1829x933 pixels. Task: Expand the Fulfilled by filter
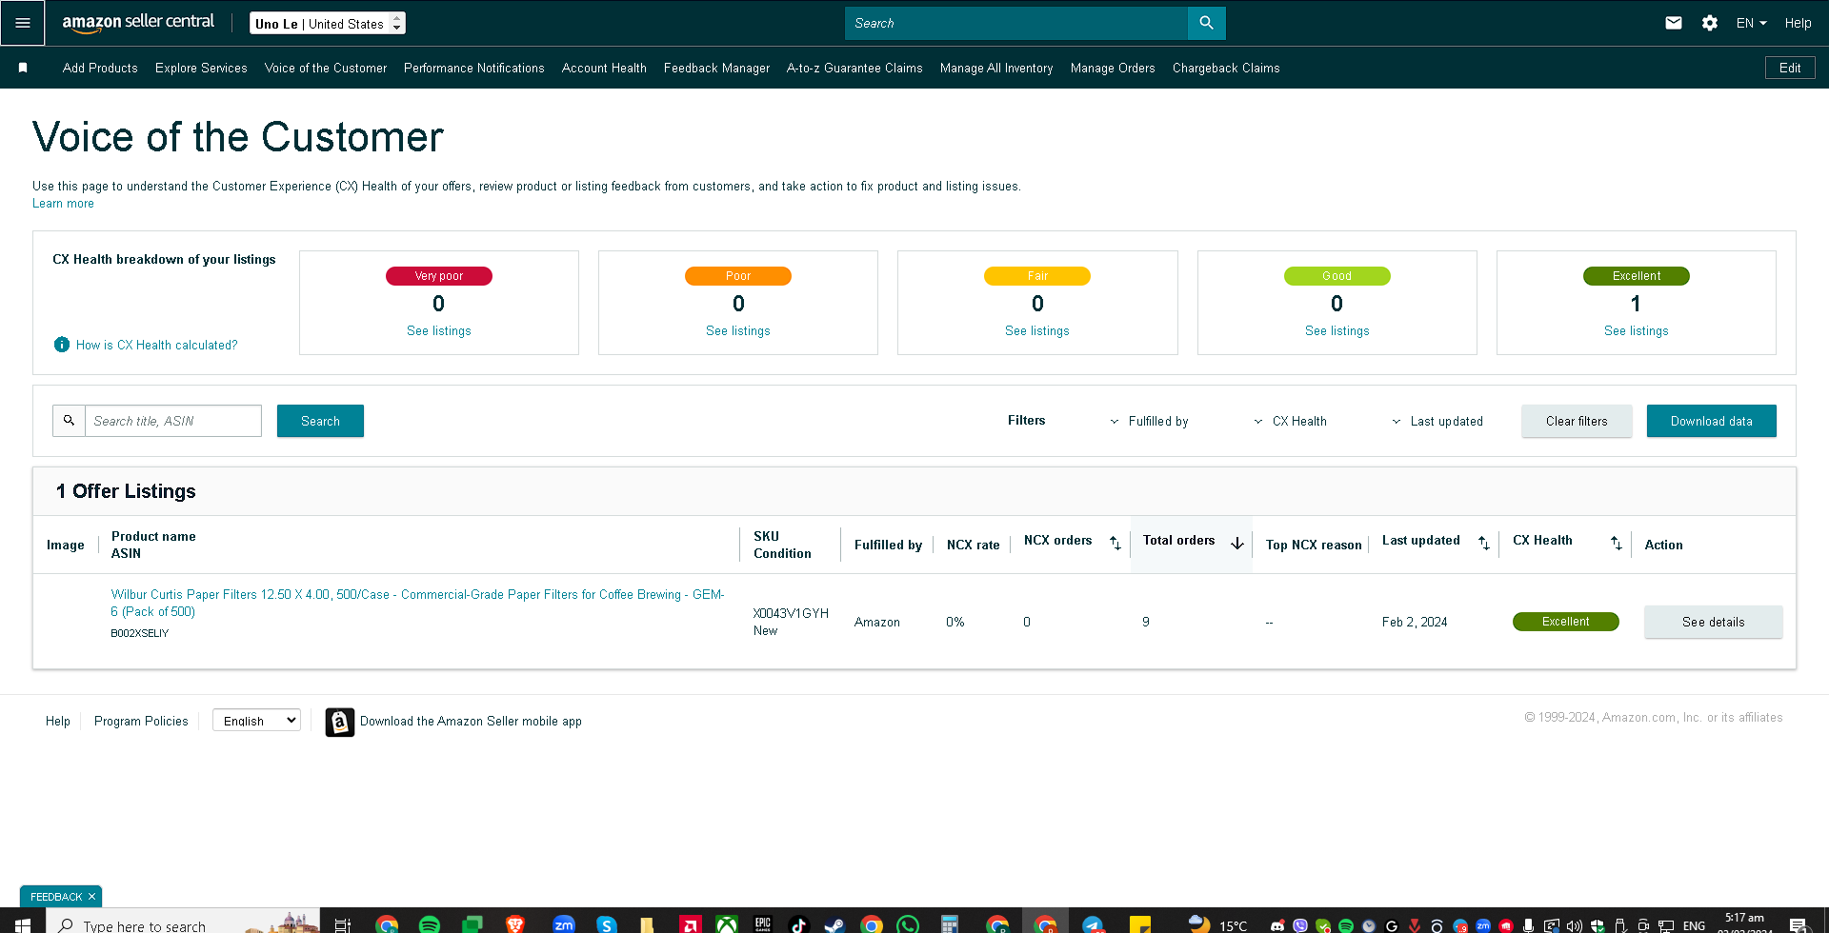(x=1149, y=421)
